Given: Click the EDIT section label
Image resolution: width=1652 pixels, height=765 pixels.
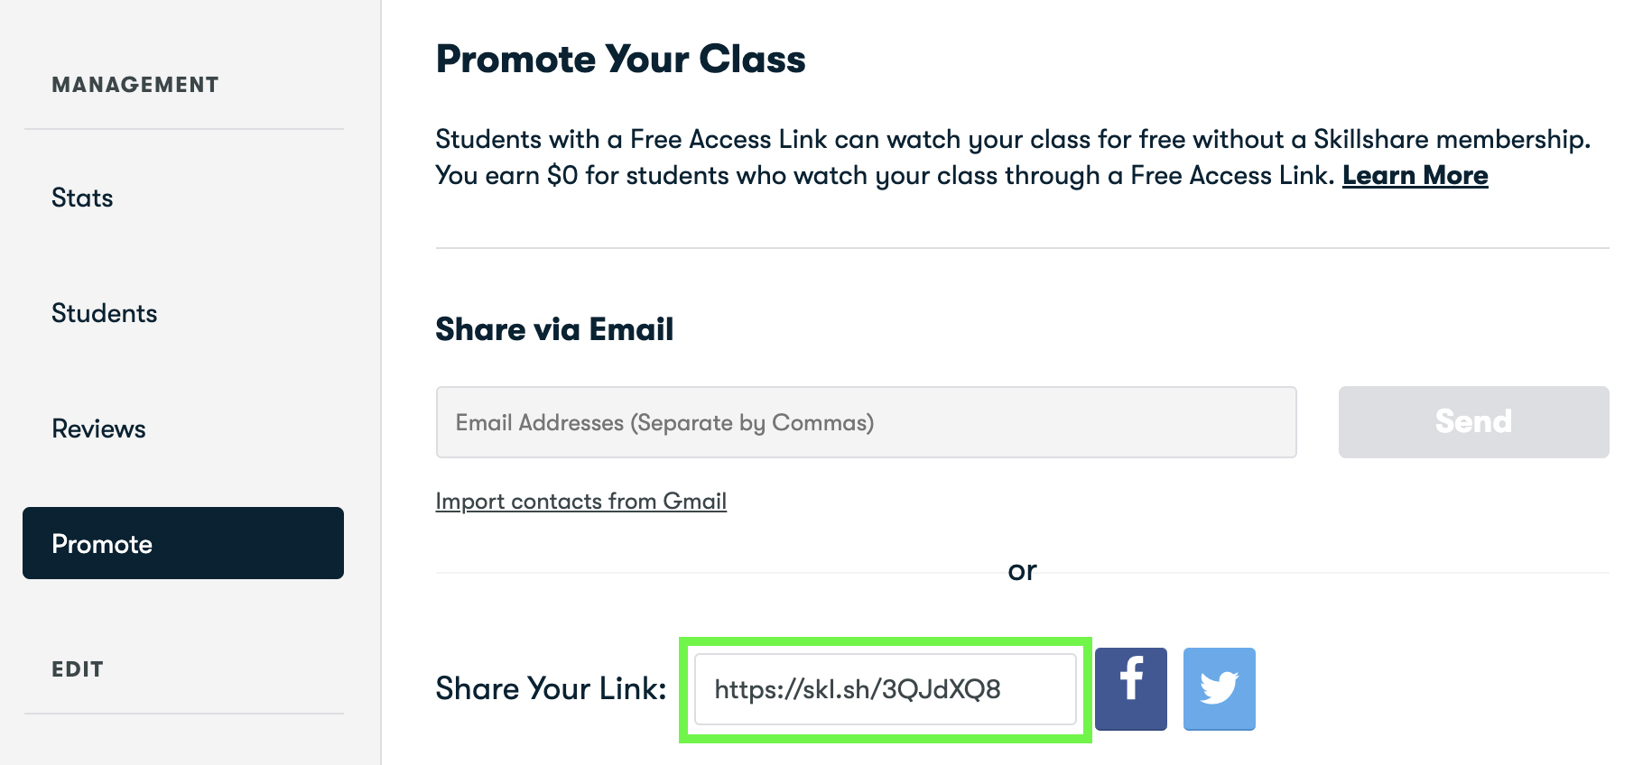Looking at the screenshot, I should [77, 668].
